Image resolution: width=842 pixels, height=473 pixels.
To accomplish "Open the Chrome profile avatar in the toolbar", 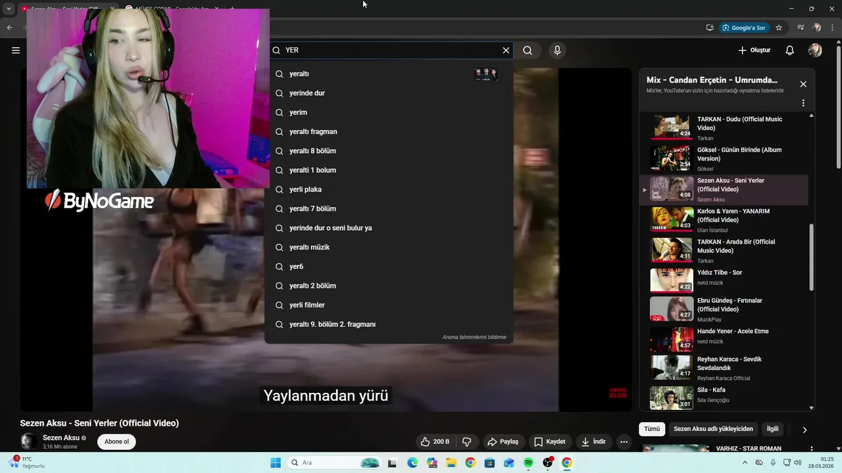I will [x=816, y=28].
